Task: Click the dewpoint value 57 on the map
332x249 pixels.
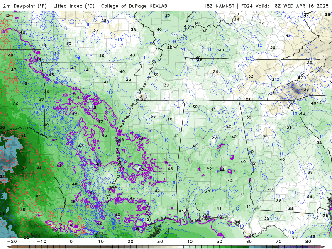Action: click(24, 168)
